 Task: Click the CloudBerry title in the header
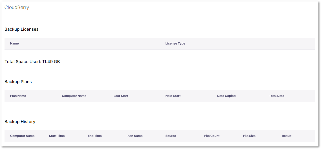17,8
